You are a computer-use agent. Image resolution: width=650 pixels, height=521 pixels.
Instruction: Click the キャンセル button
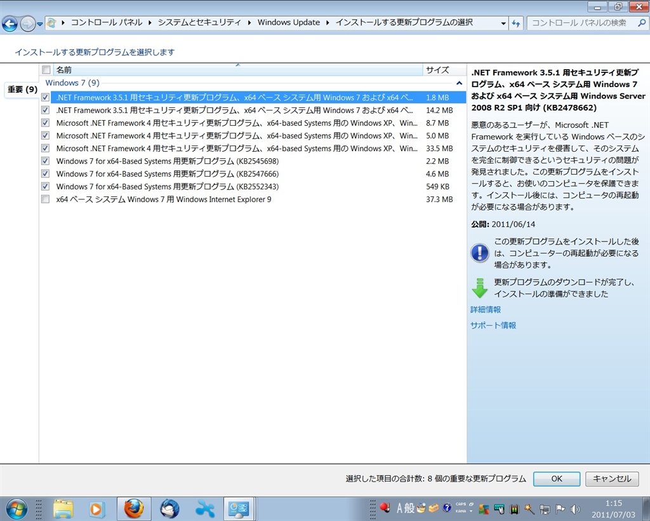click(612, 478)
